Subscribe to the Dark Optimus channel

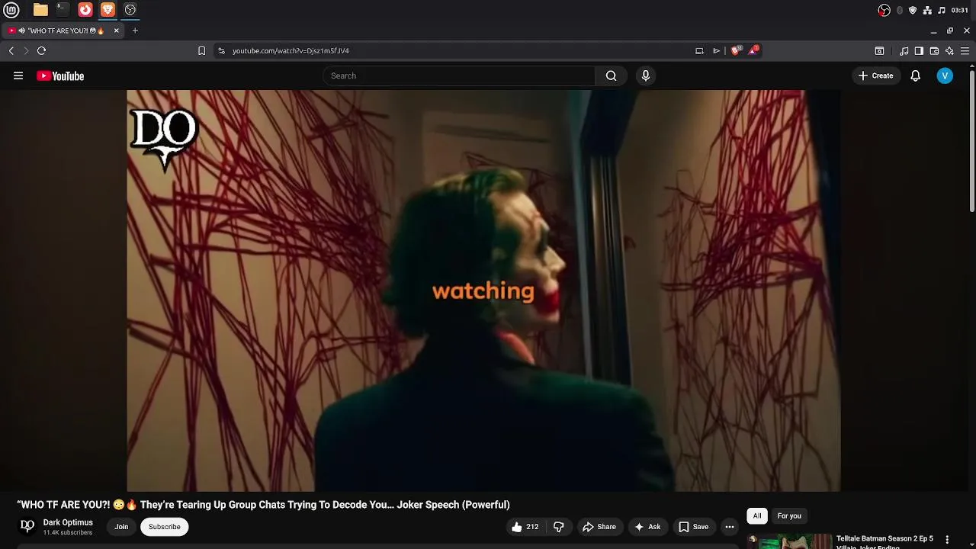[x=164, y=527]
